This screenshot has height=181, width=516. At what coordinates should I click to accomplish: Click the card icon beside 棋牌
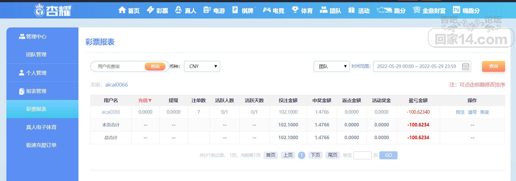[x=235, y=10]
